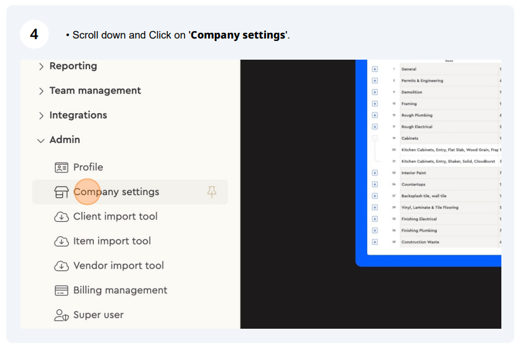Expand the Demolition row plus button
The width and height of the screenshot is (520, 348).
point(375,92)
